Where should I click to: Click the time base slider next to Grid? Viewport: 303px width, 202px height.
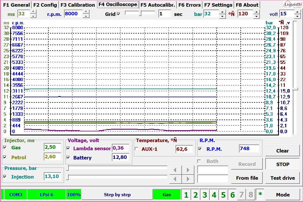coord(140,13)
